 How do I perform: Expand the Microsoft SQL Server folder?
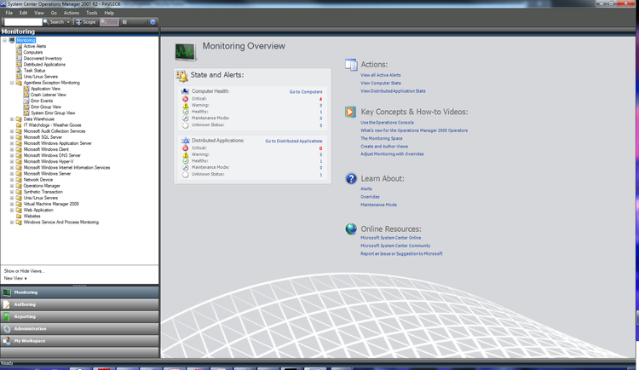12,137
